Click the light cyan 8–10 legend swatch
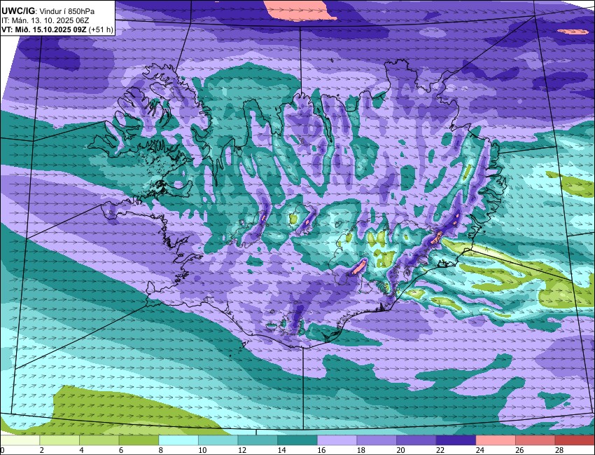The height and width of the screenshot is (455, 595). (x=178, y=440)
